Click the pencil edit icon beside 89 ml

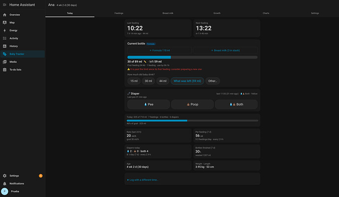coord(145,61)
